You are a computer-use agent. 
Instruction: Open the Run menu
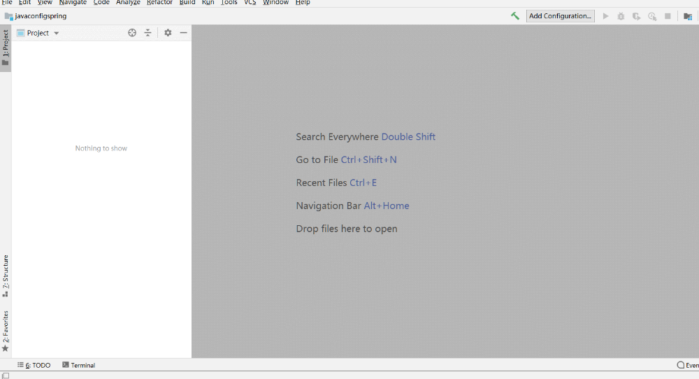[x=208, y=2]
